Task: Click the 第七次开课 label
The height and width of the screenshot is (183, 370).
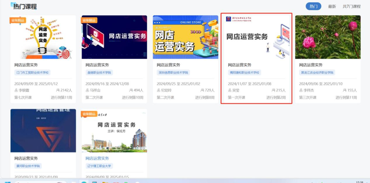Action: point(23,97)
